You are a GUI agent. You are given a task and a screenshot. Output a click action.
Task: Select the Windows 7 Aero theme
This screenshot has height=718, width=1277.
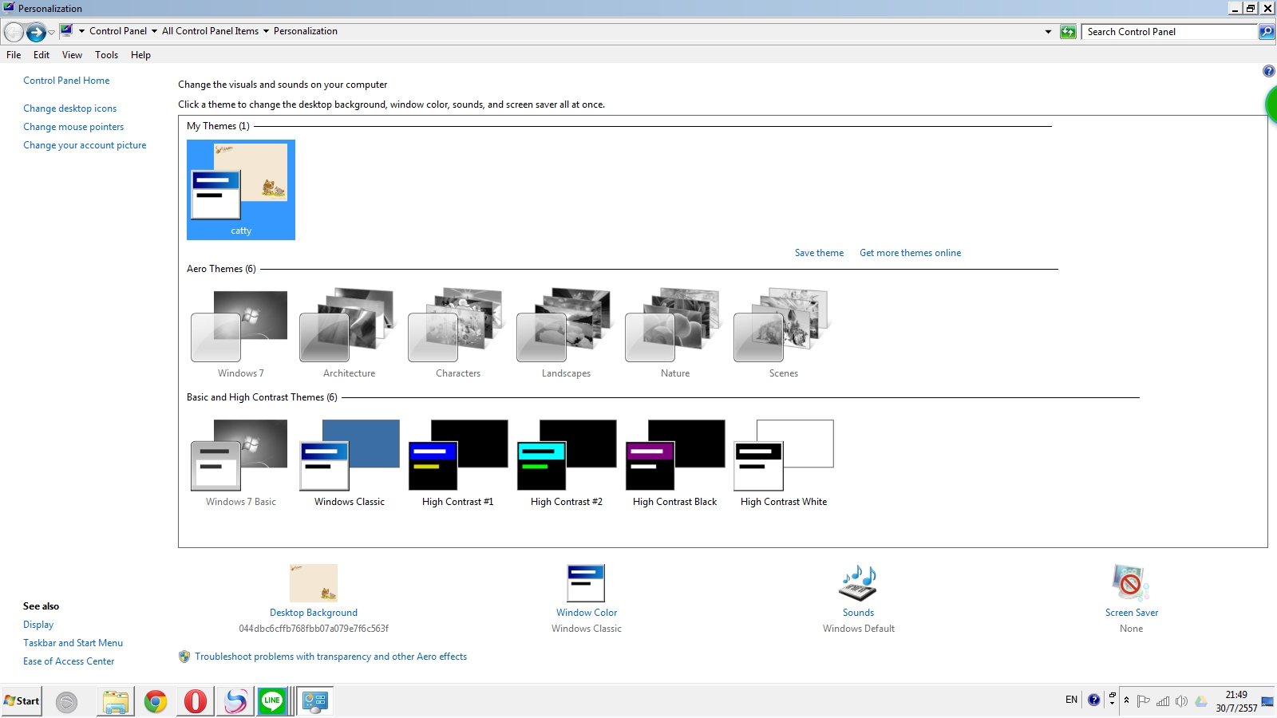point(241,333)
